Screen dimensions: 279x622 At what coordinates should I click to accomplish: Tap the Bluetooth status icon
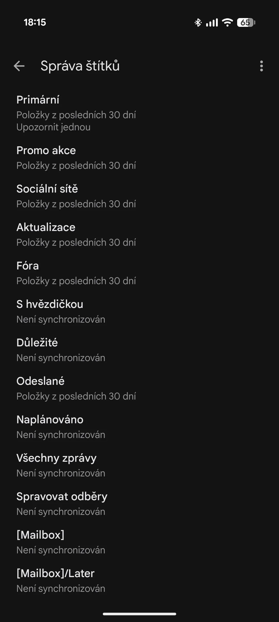(x=198, y=23)
